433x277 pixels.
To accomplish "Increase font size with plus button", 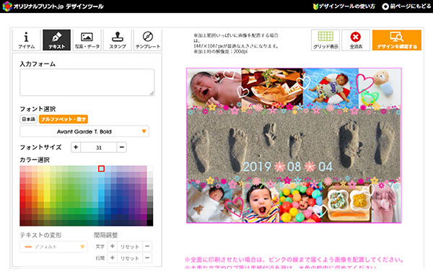I will coord(76,147).
